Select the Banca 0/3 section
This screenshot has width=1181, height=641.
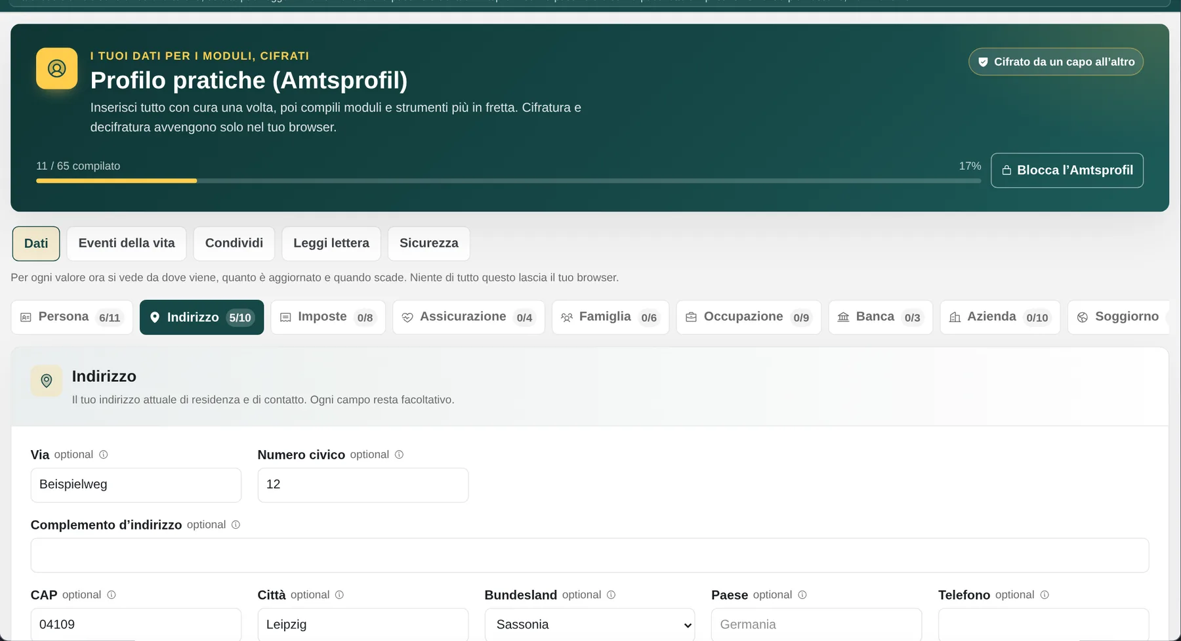point(881,318)
